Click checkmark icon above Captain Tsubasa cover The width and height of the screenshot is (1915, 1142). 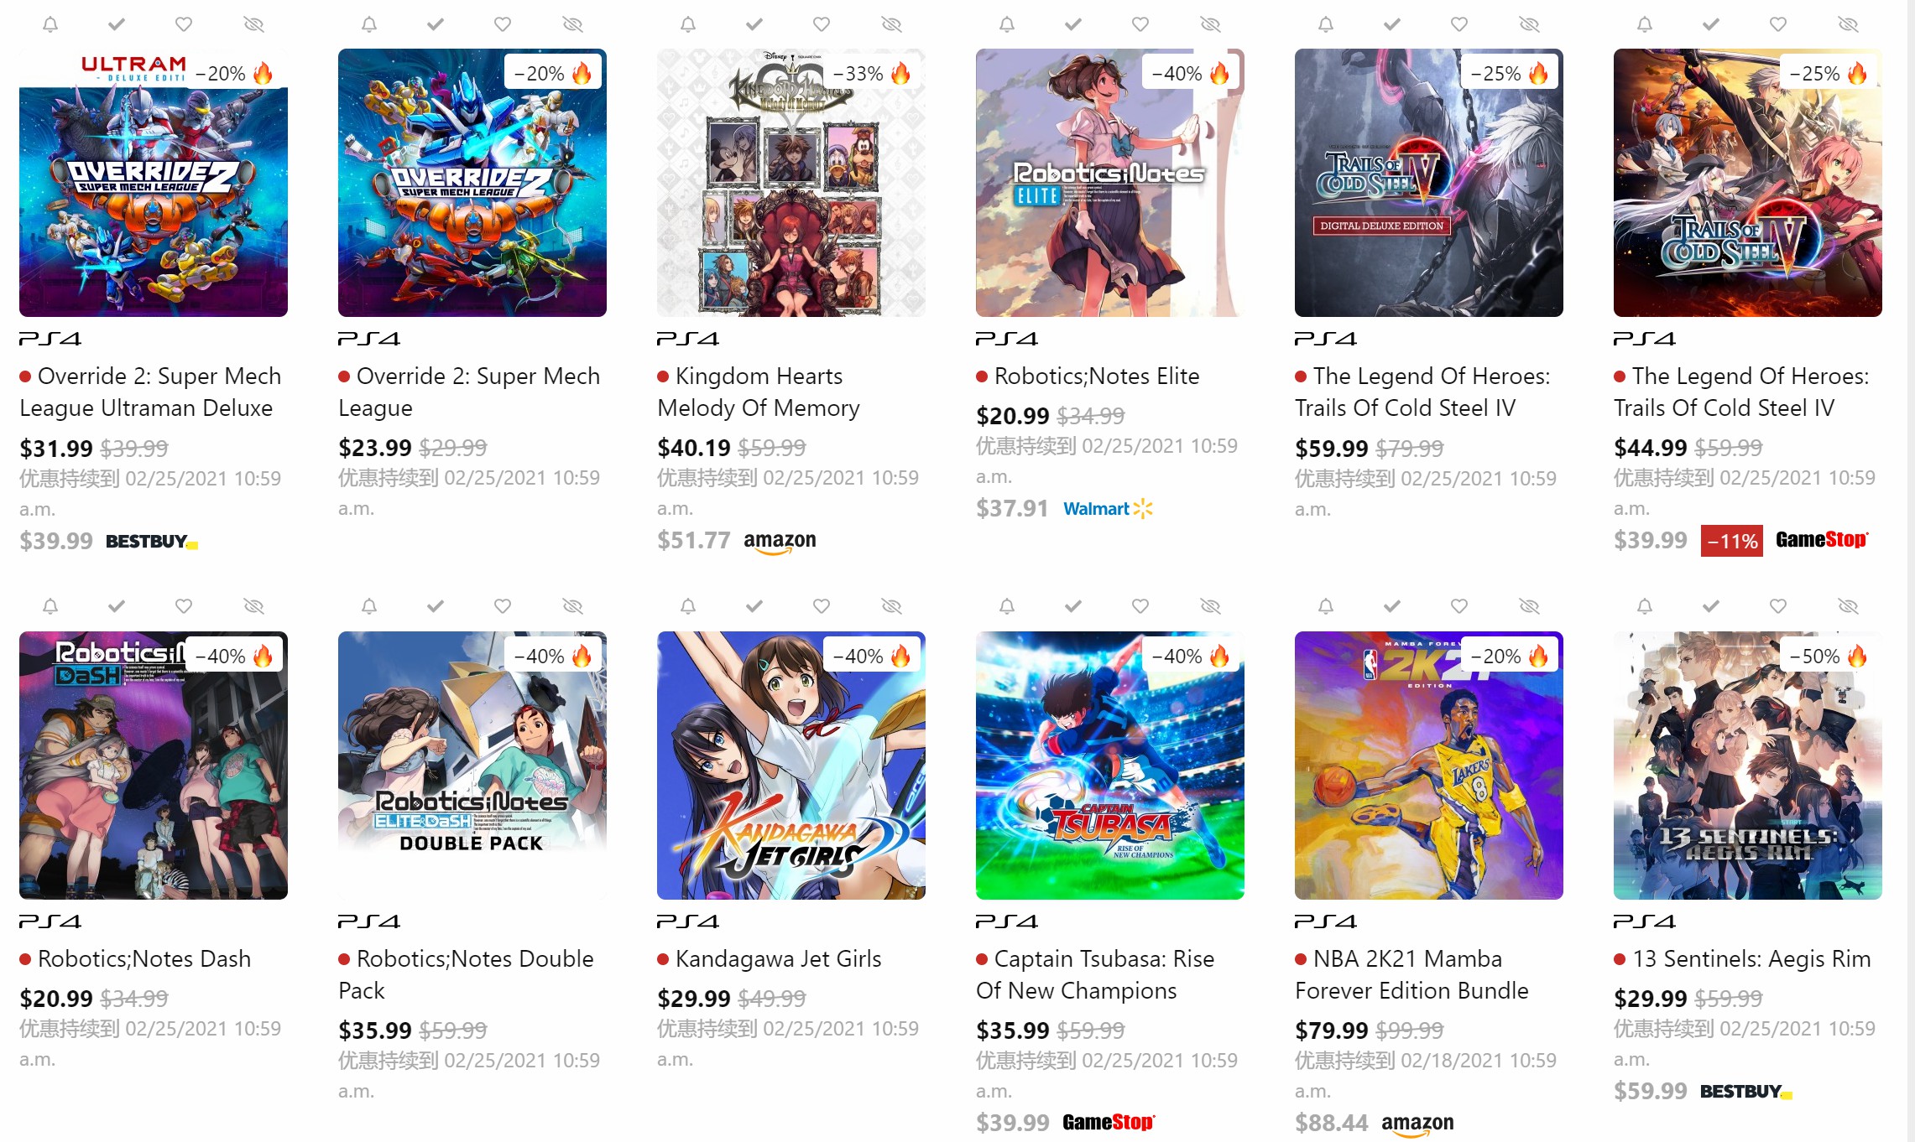coord(1073,606)
